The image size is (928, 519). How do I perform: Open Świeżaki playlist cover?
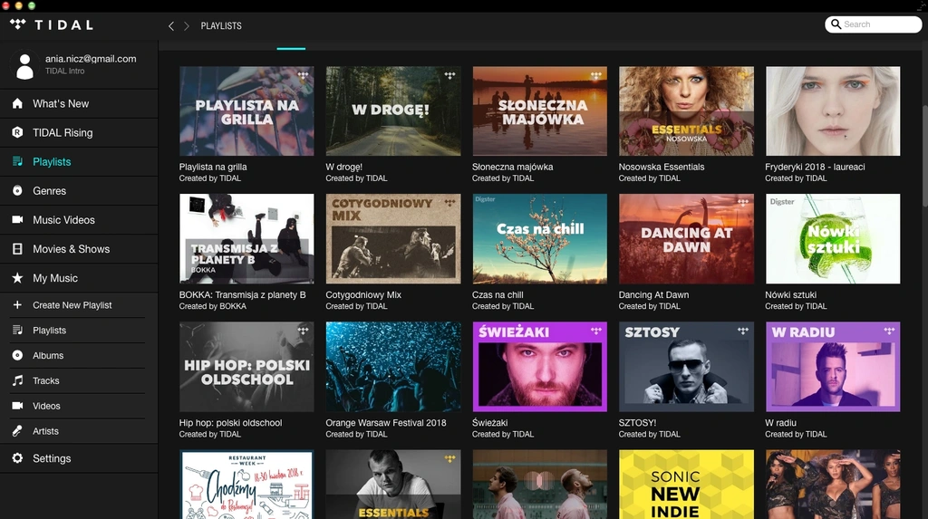(x=540, y=367)
